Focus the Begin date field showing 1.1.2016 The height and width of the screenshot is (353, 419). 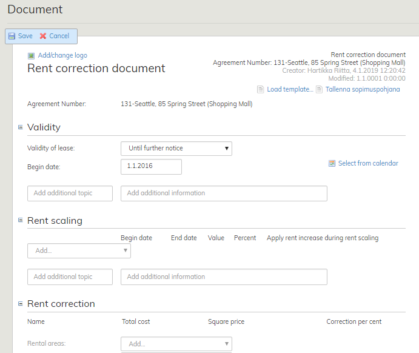pos(151,167)
